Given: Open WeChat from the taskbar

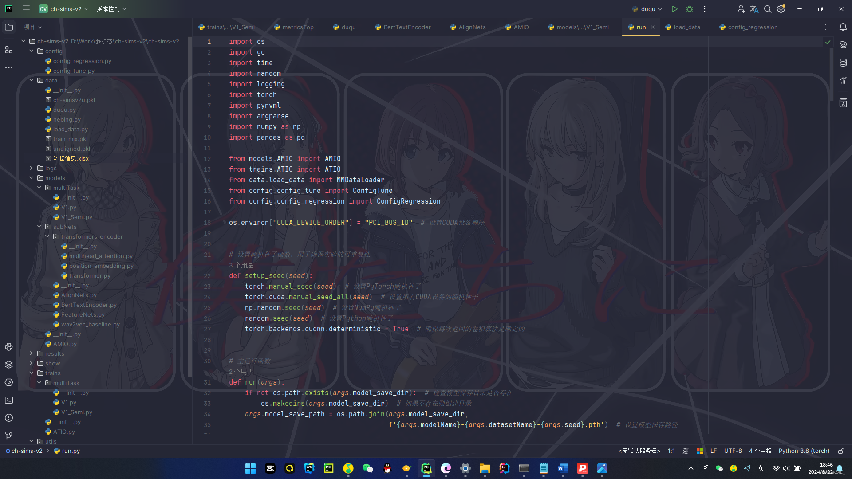Looking at the screenshot, I should coord(367,468).
